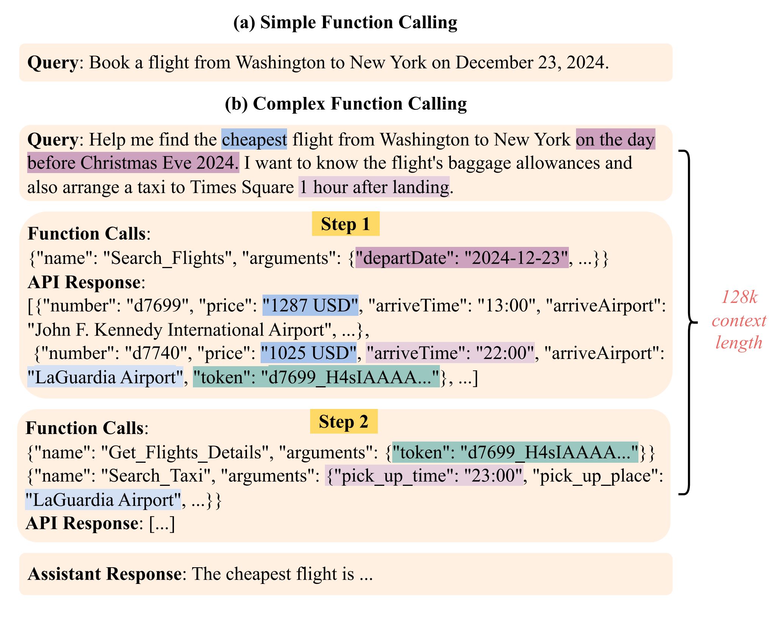Click the before Christmas Eve 2024 highlight
778x632 pixels.
pyautogui.click(x=133, y=163)
